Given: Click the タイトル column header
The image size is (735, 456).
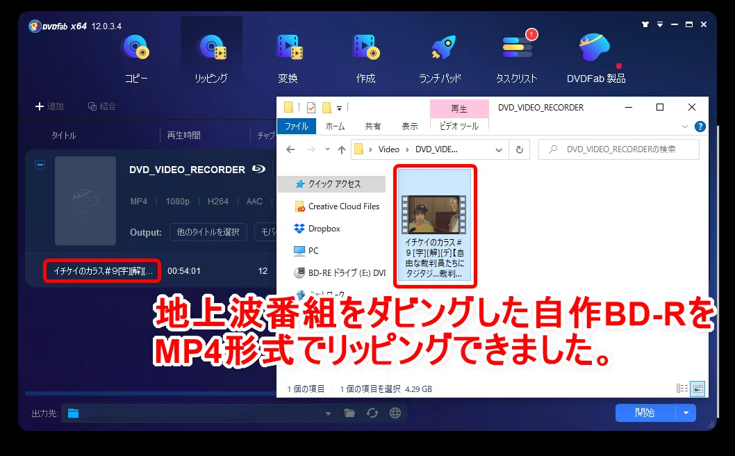Looking at the screenshot, I should click(x=64, y=136).
